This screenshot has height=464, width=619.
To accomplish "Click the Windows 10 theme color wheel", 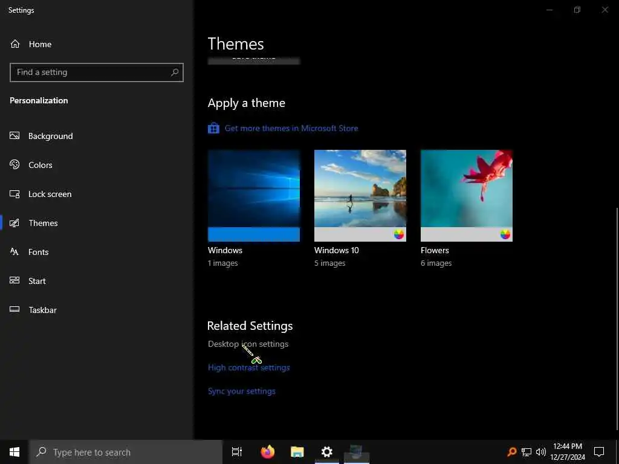I will coord(399,234).
